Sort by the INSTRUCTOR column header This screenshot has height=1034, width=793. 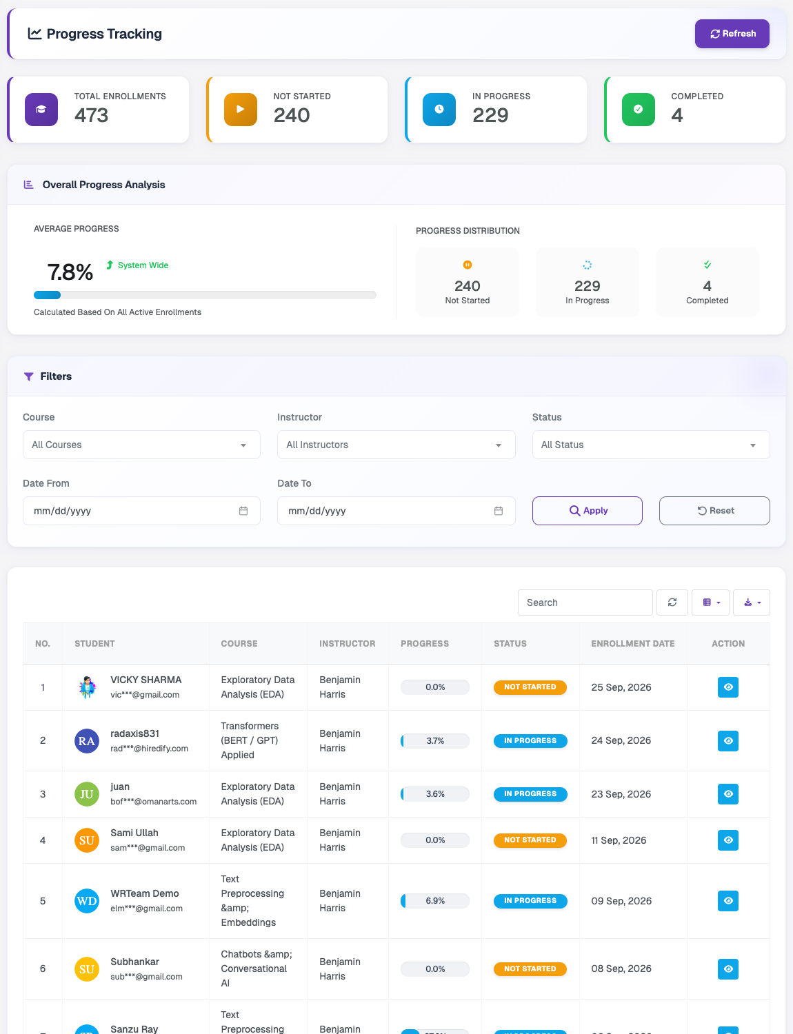pos(348,644)
